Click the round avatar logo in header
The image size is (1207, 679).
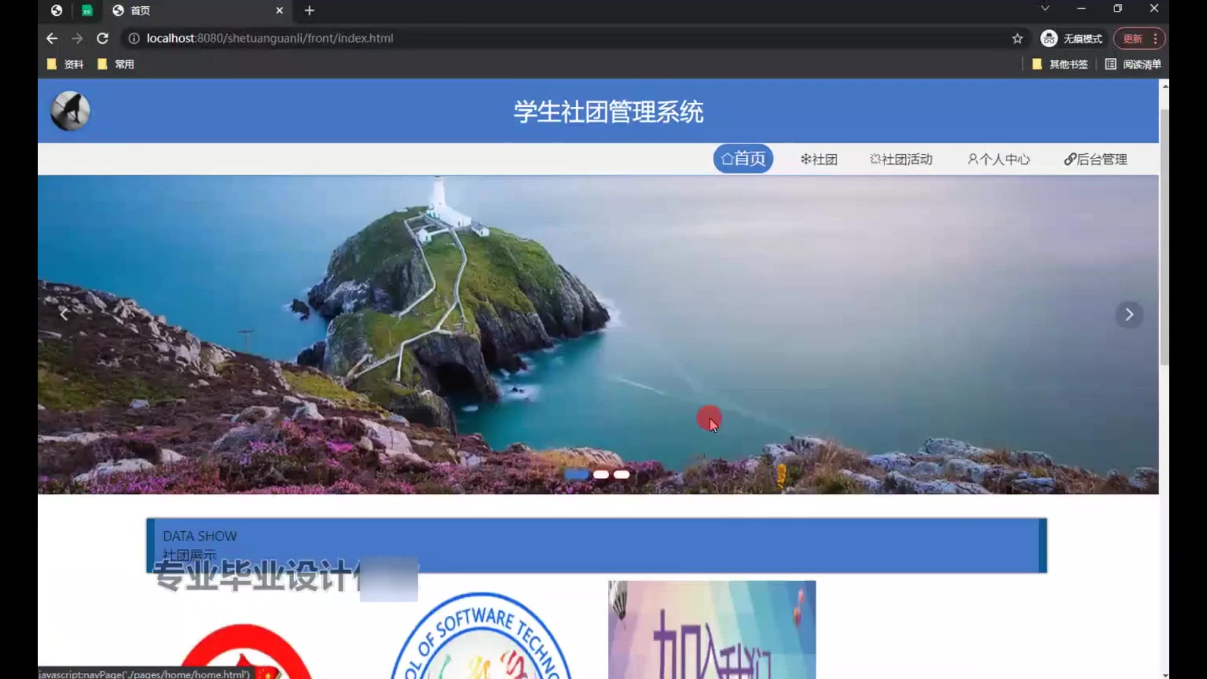click(x=70, y=111)
